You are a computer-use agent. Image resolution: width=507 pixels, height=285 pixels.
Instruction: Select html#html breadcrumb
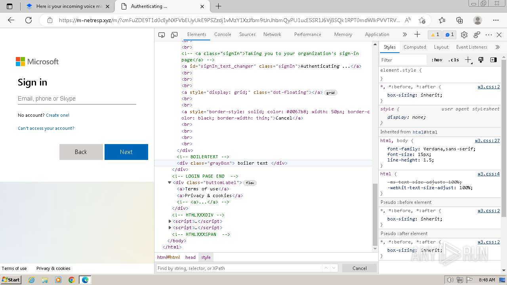click(168, 257)
